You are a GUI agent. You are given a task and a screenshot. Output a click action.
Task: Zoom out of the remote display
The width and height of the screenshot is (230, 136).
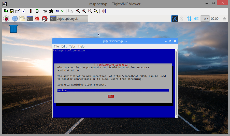pos(84,11)
